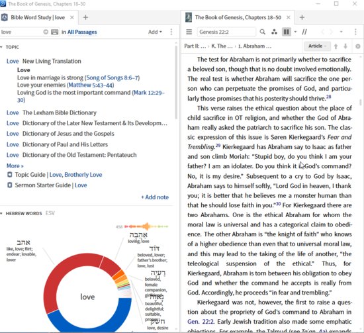Collapse the TOPIC section
364x333 pixels.
(1, 47)
